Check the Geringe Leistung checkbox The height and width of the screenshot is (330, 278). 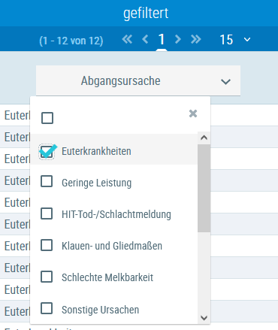[x=47, y=181]
